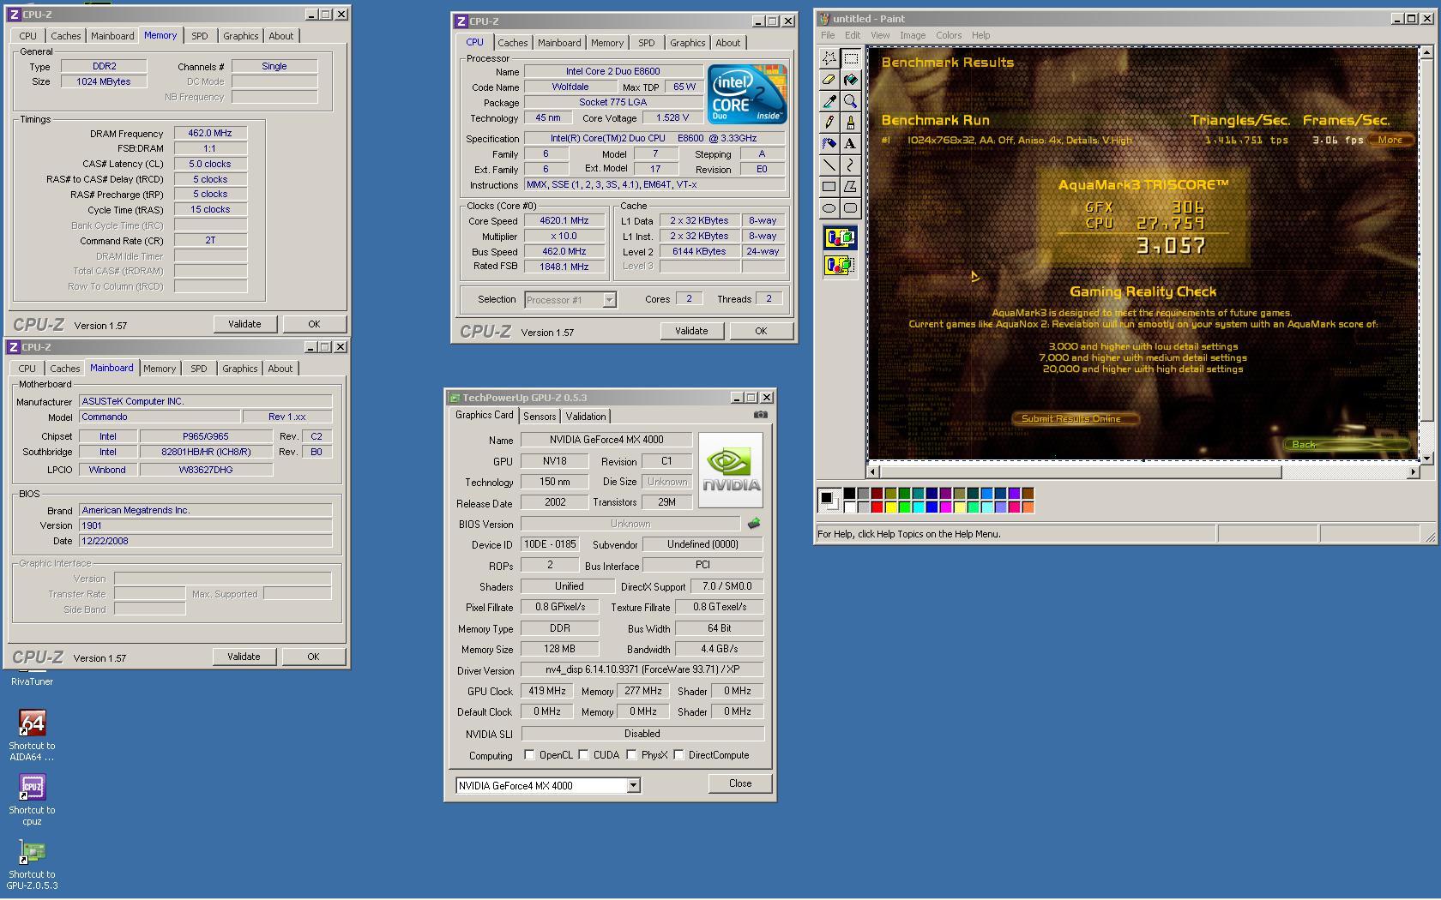Pick the Text tool in Paint
The image size is (1441, 900).
pos(850,144)
